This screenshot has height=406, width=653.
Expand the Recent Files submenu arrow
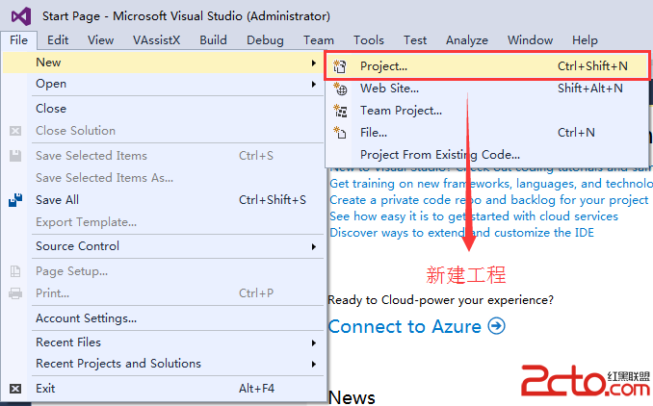coord(314,343)
